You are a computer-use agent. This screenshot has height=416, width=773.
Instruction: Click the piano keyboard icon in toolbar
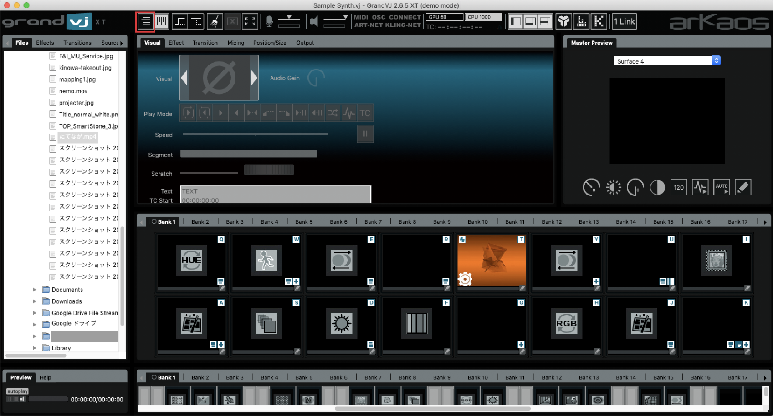(x=162, y=21)
